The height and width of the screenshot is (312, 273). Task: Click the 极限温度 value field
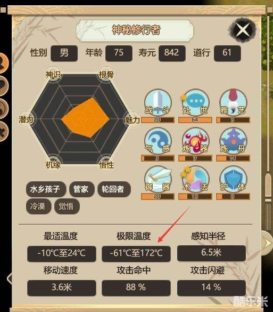point(136,253)
